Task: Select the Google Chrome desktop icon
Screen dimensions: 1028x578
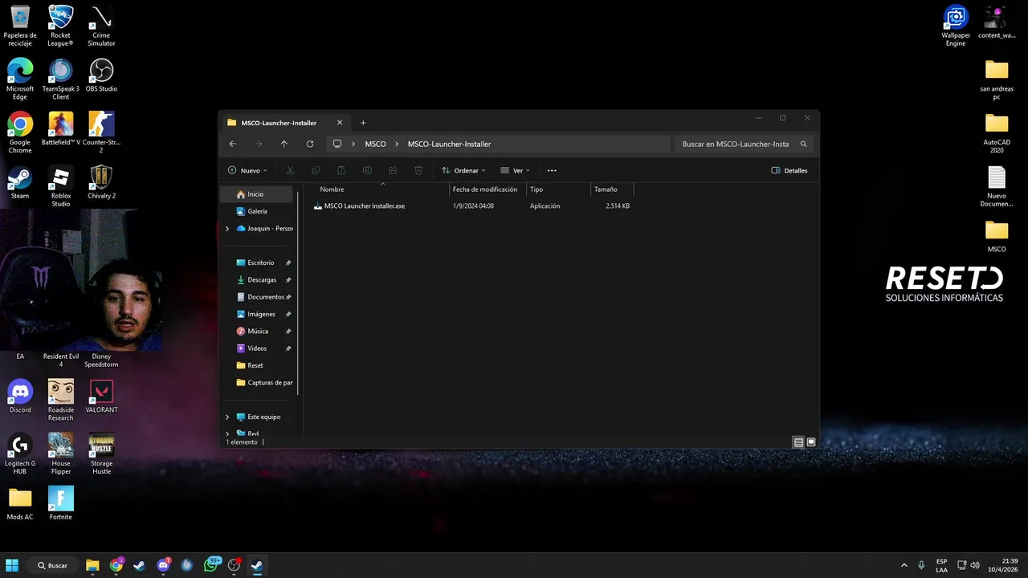Action: coord(20,132)
